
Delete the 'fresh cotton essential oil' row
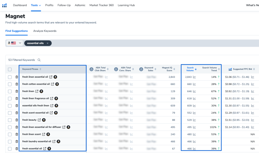point(17,84)
